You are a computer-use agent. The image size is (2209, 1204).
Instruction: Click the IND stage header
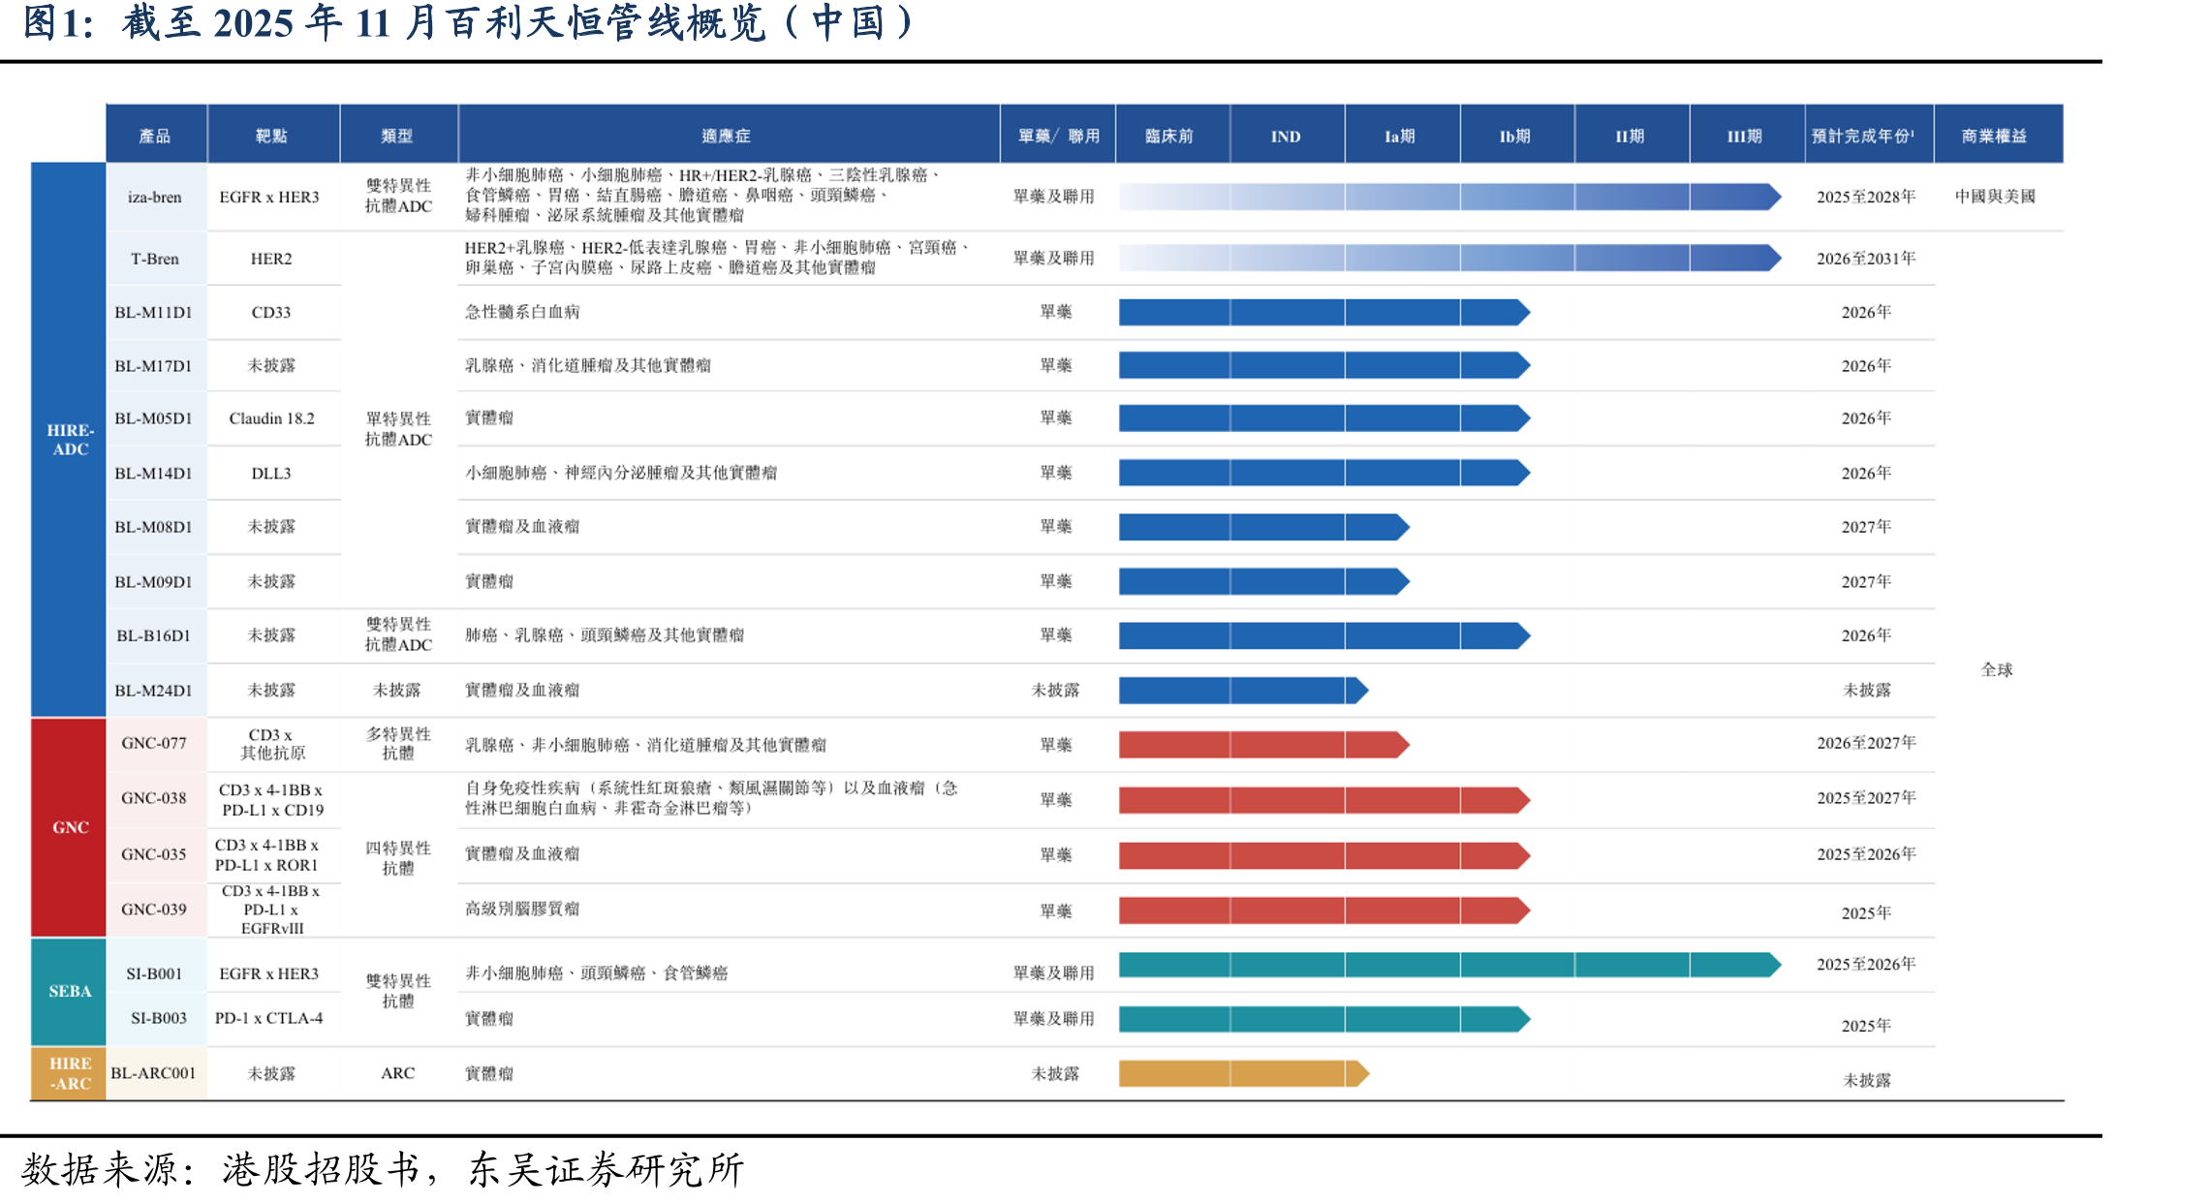1287,135
